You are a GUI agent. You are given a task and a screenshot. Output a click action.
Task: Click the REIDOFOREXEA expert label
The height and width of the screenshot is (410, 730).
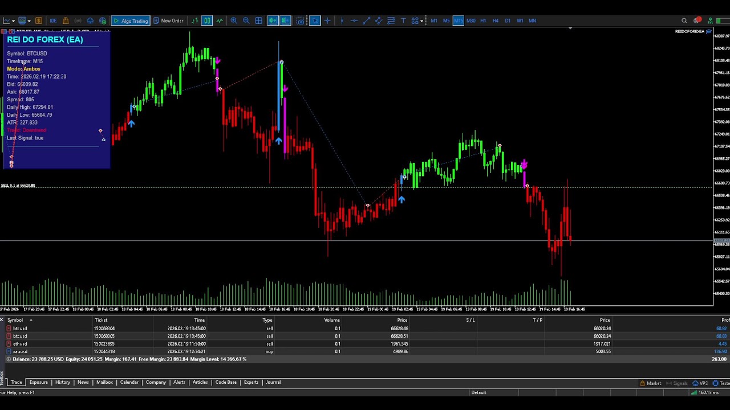(x=693, y=31)
